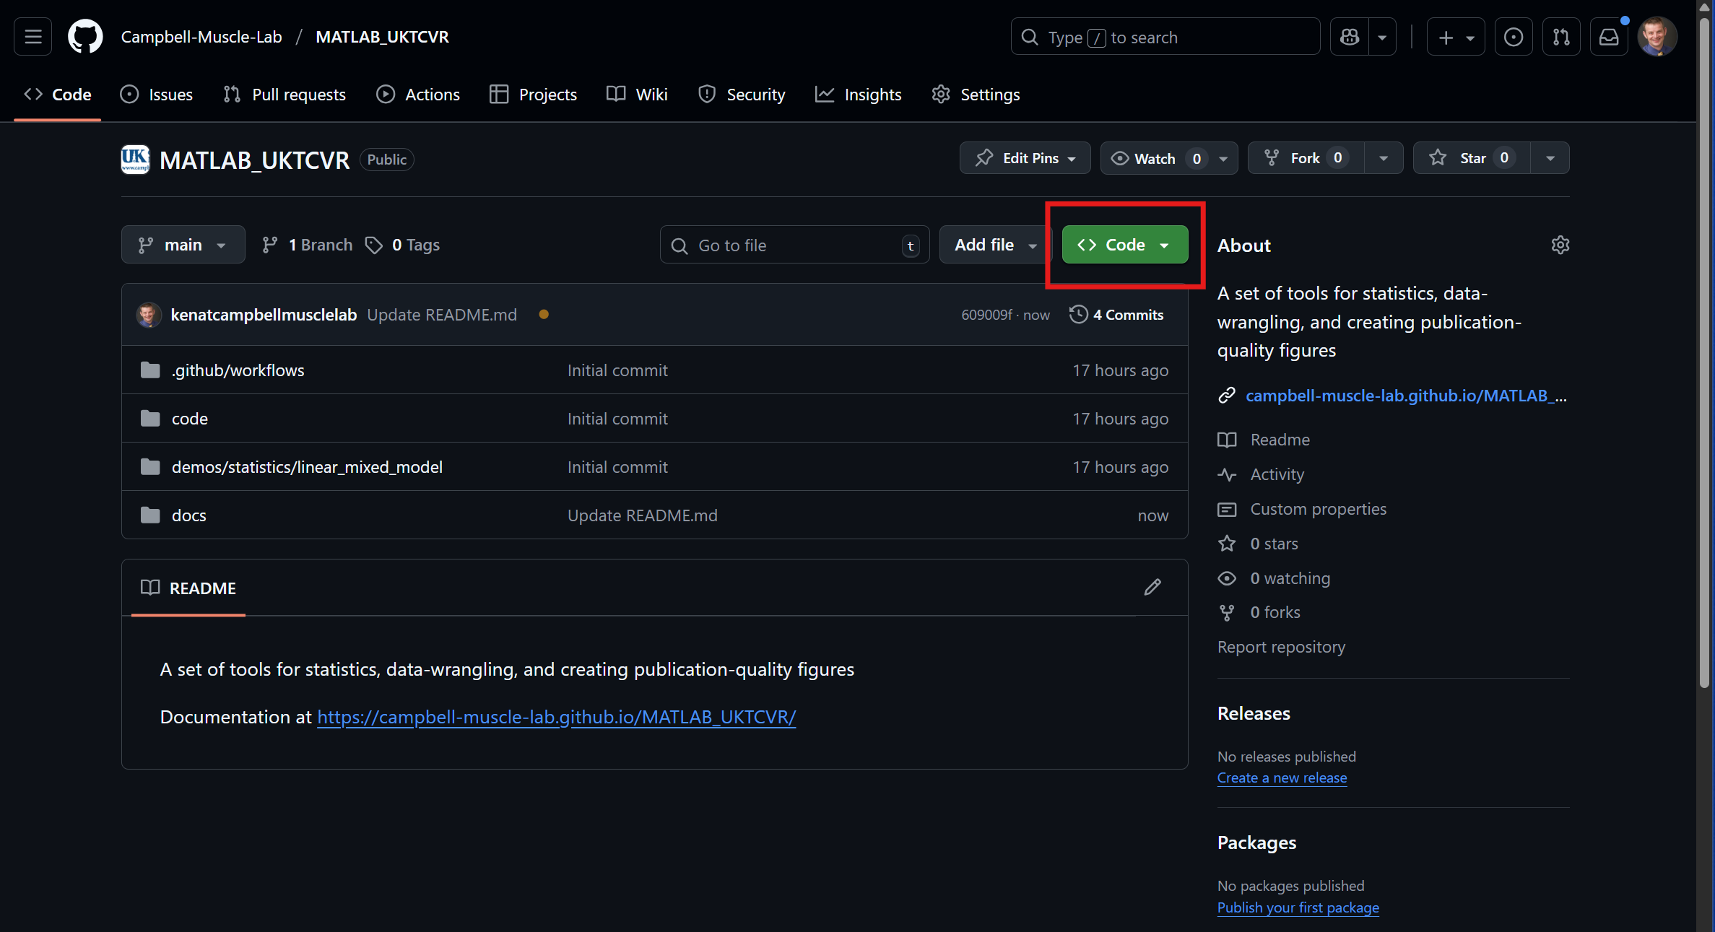Open the issues icon in header

click(x=1514, y=37)
